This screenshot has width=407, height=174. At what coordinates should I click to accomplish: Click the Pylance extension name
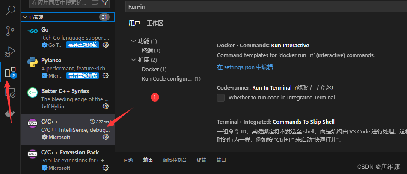pyautogui.click(x=51, y=61)
